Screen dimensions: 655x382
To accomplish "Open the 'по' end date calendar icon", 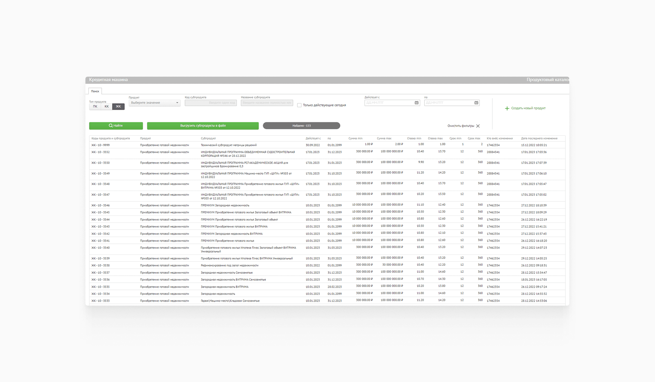I will [x=476, y=103].
